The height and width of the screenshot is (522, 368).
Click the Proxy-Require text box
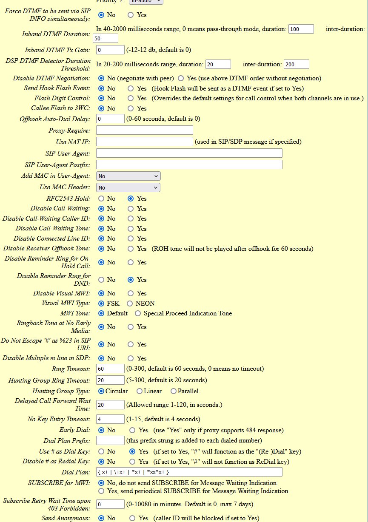(145, 130)
